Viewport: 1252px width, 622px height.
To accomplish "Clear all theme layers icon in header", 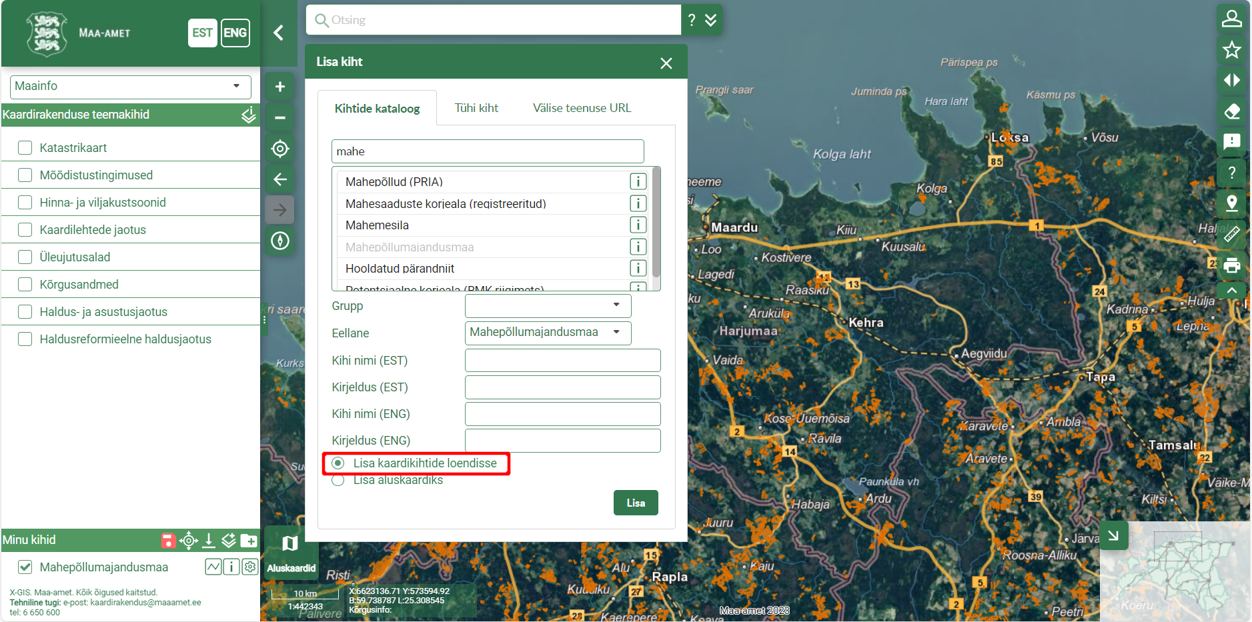I will click(248, 115).
